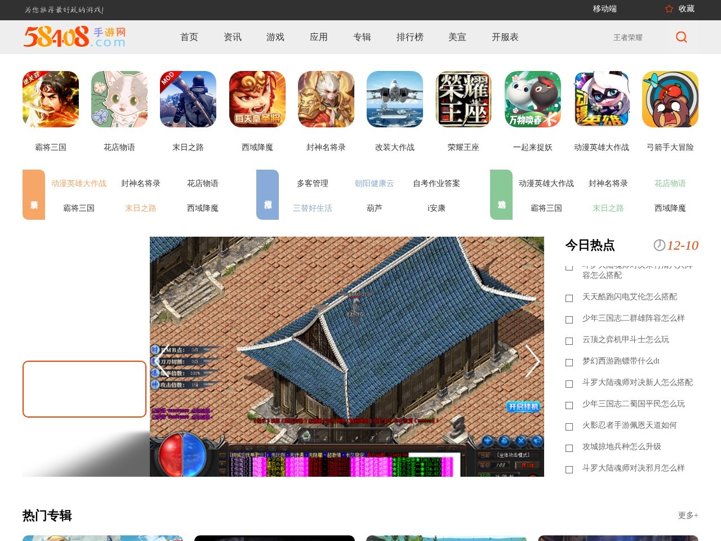Click the 开启挂机 button on the banner

pyautogui.click(x=524, y=406)
